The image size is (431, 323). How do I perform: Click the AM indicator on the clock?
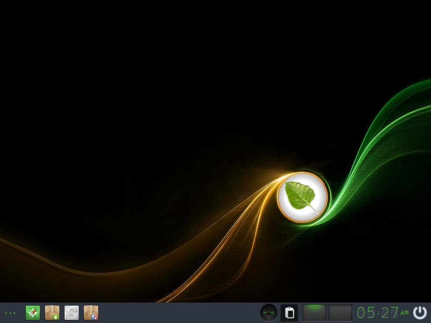(404, 313)
